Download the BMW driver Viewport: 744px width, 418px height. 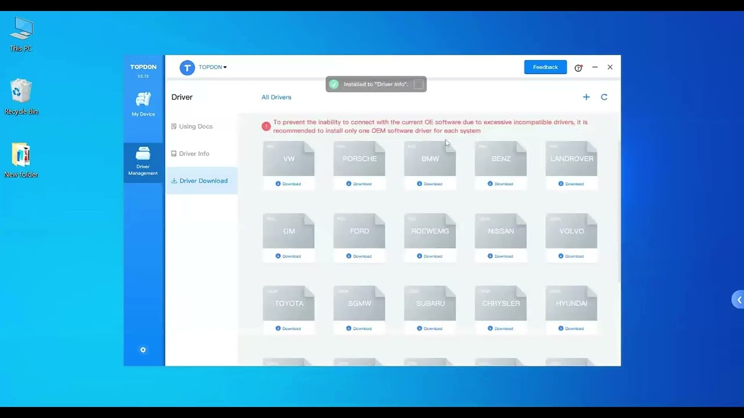430,184
